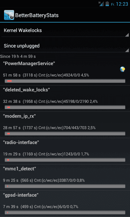Tap the BetterBatteryStats app icon
Screen dimensions: 130x217
(x=9, y=15)
